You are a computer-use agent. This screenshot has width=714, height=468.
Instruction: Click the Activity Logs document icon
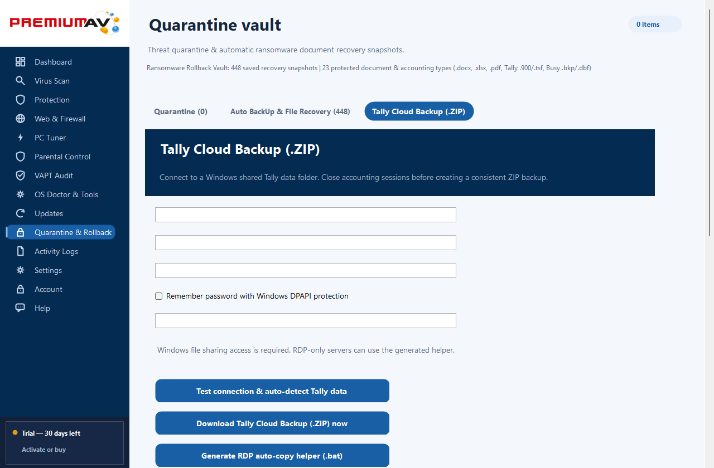21,251
